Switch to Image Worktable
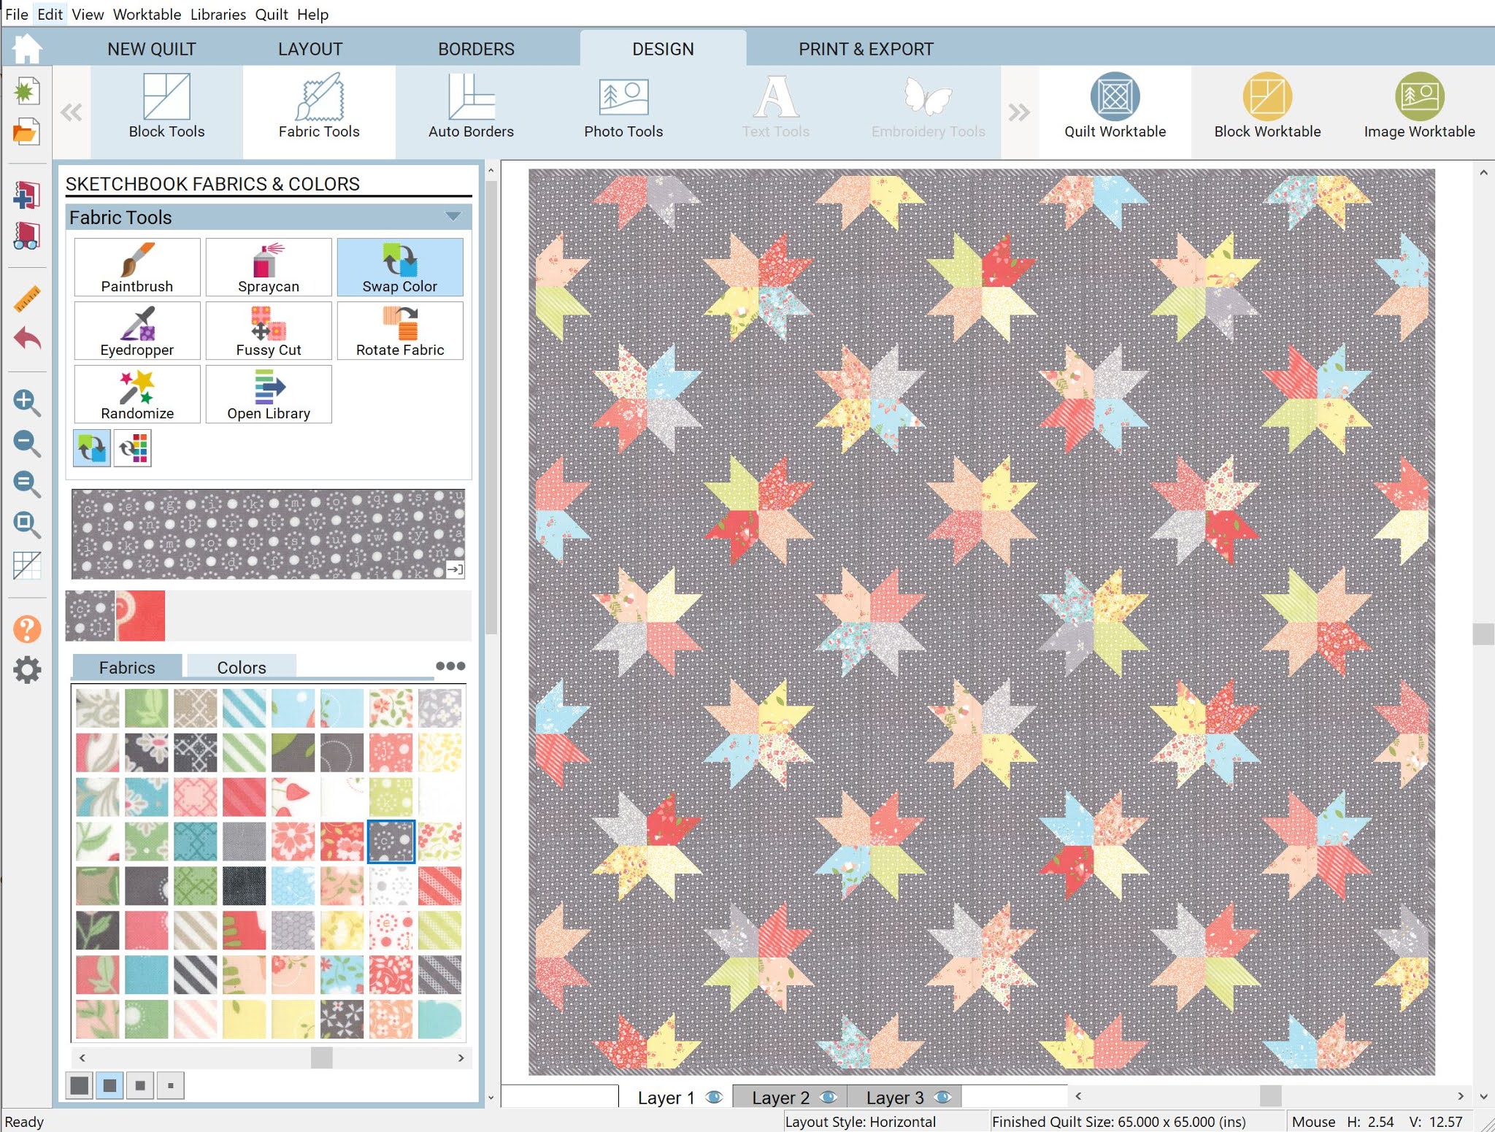1495x1132 pixels. (x=1418, y=107)
